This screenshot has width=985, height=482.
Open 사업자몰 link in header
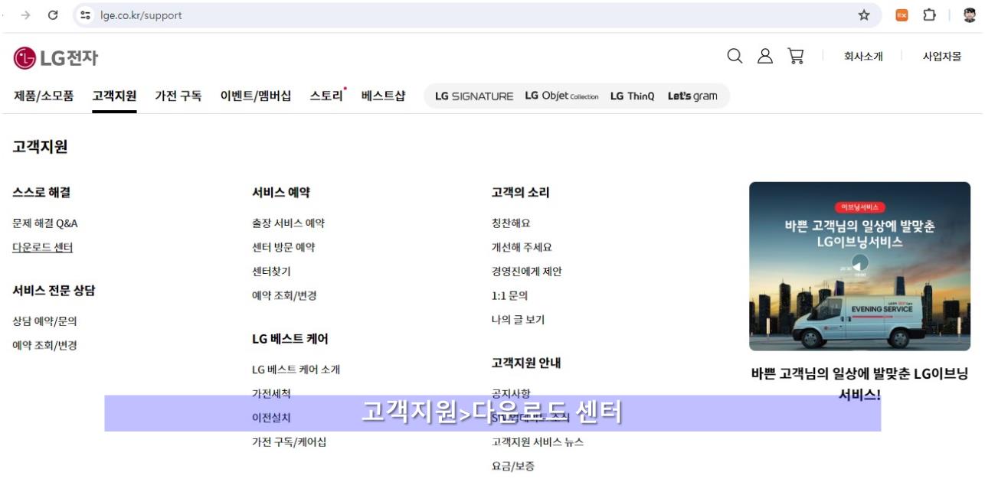tap(942, 57)
